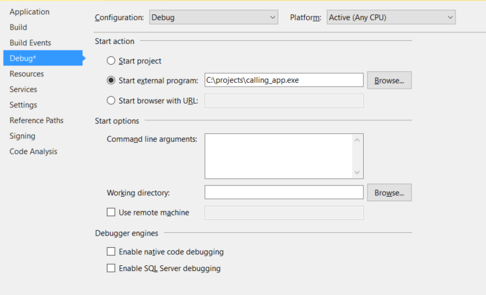Expand the Configuration dropdown
Image resolution: width=486 pixels, height=295 pixels.
point(213,17)
